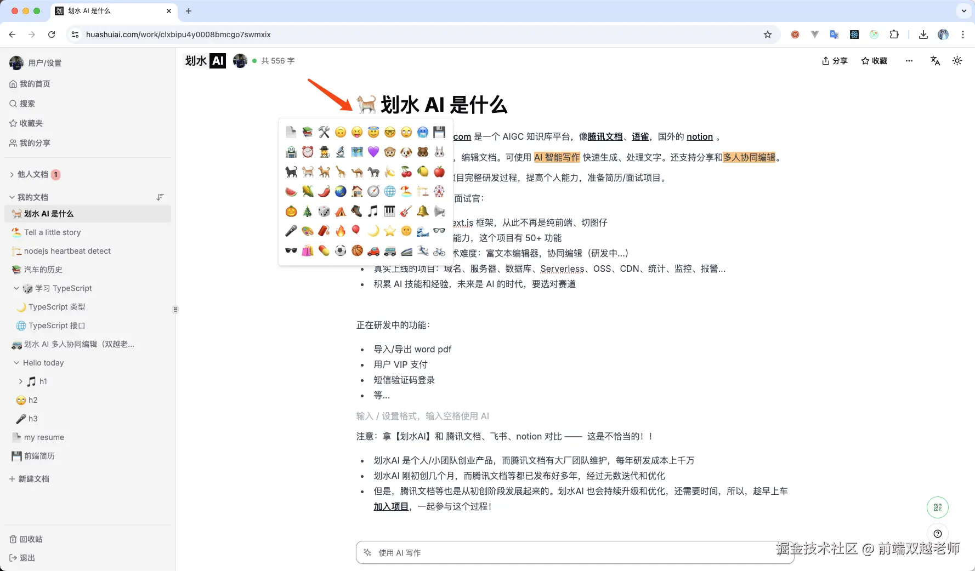Image resolution: width=975 pixels, height=571 pixels.
Task: Click the translate language icon in the toolbar
Action: [935, 61]
